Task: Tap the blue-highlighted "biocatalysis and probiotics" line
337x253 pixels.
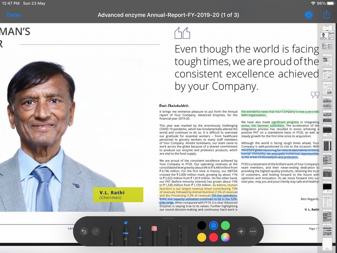Action: [x=270, y=157]
